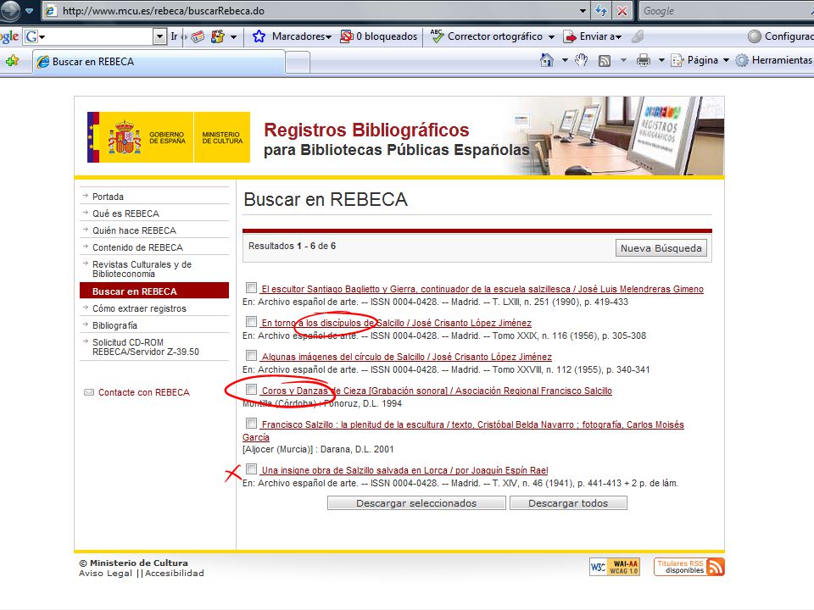Viewport: 814px width, 610px height.
Task: Click the browser address bar URL field
Action: 316,10
